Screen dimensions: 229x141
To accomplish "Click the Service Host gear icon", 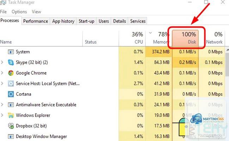I will (11, 84).
